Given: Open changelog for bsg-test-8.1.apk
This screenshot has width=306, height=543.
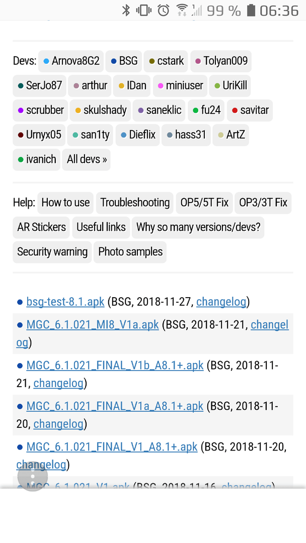Looking at the screenshot, I should point(221,302).
